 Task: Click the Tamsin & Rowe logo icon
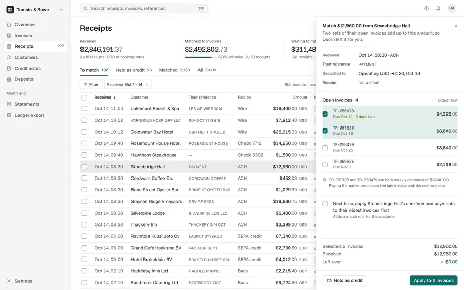point(10,9)
